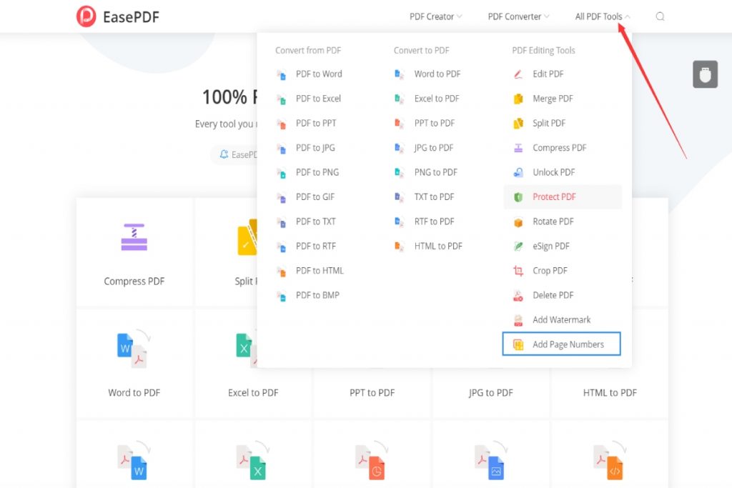Image resolution: width=732 pixels, height=488 pixels.
Task: Click the Compress PDF icon in dropdown
Action: (518, 148)
